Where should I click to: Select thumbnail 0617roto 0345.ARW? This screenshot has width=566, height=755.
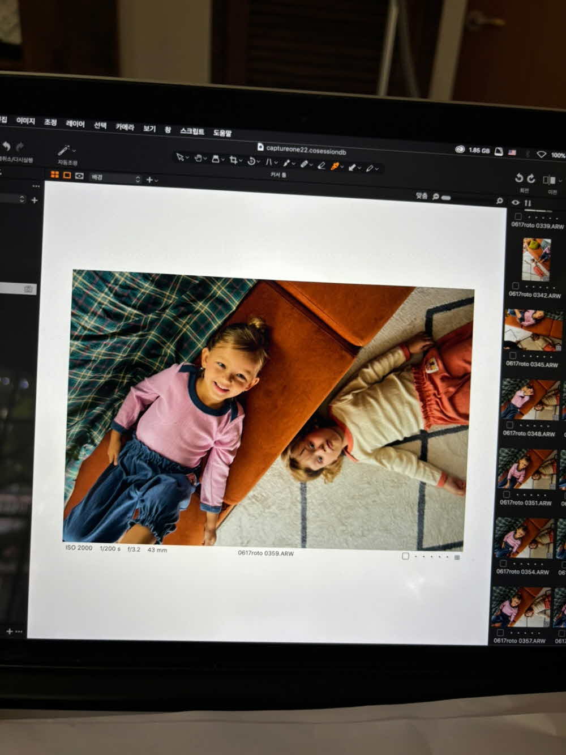click(533, 329)
